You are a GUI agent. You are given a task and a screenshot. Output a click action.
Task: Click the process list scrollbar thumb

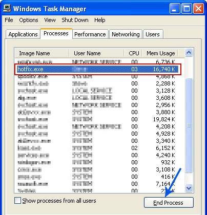coord(189,125)
